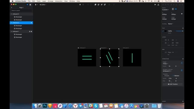
Task: Select the phone portrait orientation icon
Action: click(x=173, y=9)
